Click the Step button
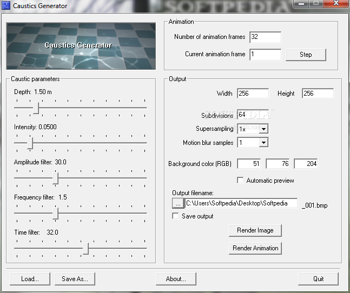The height and width of the screenshot is (293, 350). pos(306,55)
